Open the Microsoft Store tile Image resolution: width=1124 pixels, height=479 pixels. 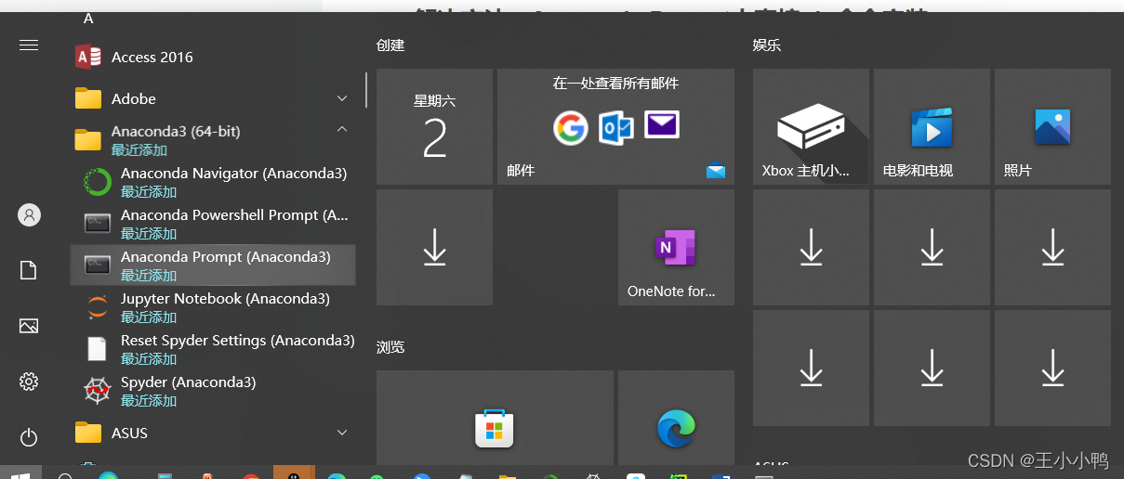coord(495,417)
